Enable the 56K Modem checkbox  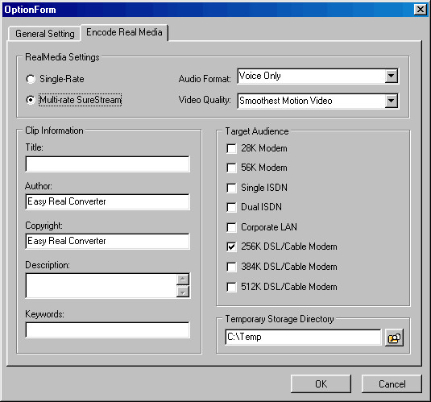231,168
